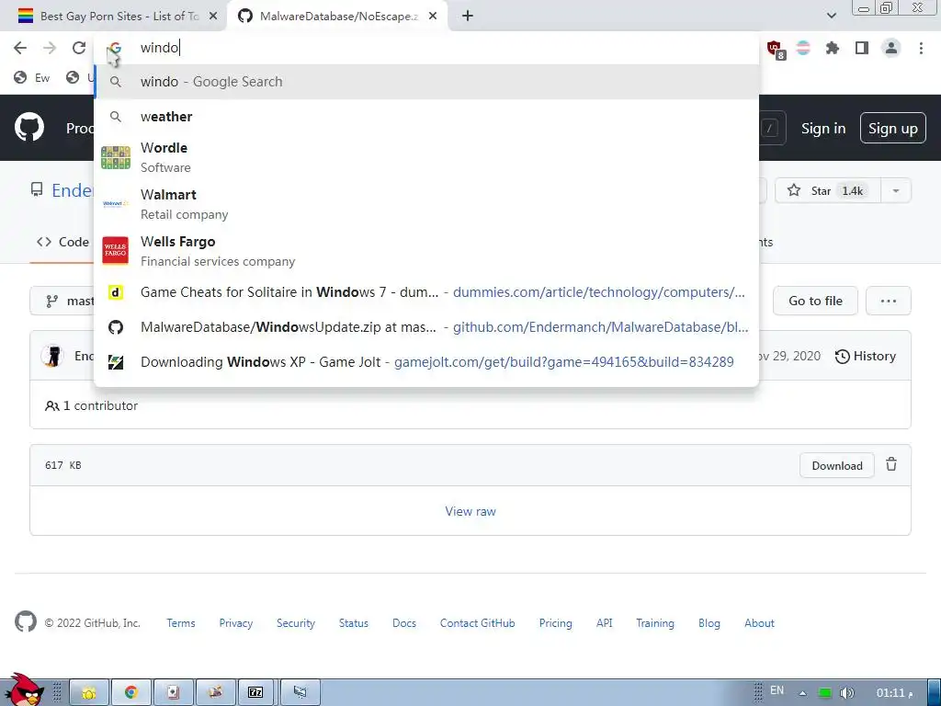Click the browser forward arrow

(50, 48)
